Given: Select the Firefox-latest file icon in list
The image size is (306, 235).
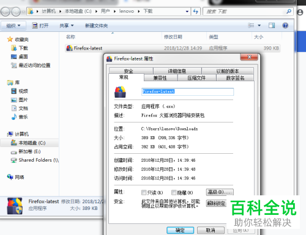Looking at the screenshot, I should 70,48.
